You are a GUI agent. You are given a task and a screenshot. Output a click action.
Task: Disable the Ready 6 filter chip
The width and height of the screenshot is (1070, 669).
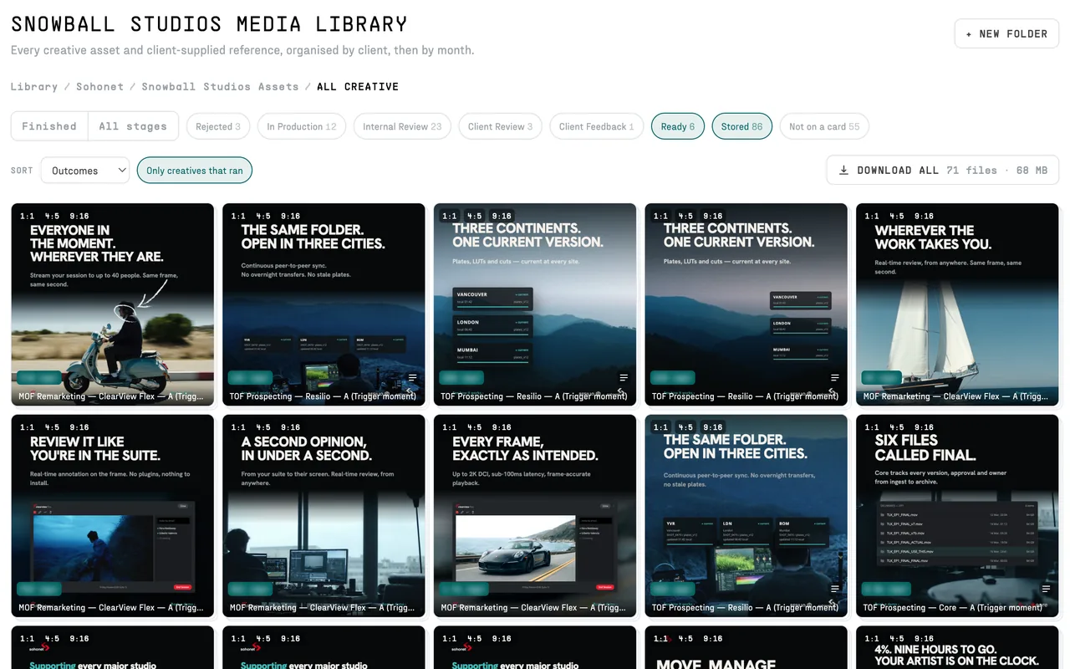678,126
